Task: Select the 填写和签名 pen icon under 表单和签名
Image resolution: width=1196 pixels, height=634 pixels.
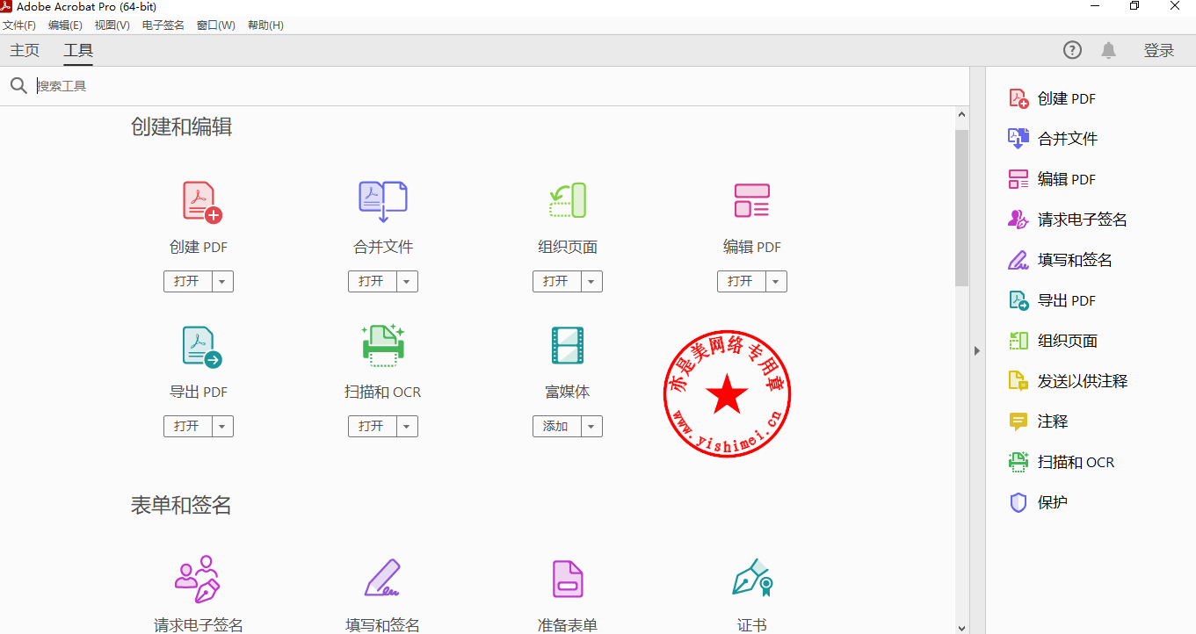Action: (383, 579)
